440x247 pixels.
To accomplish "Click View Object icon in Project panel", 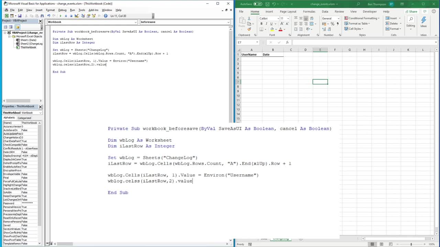I will tap(11, 27).
